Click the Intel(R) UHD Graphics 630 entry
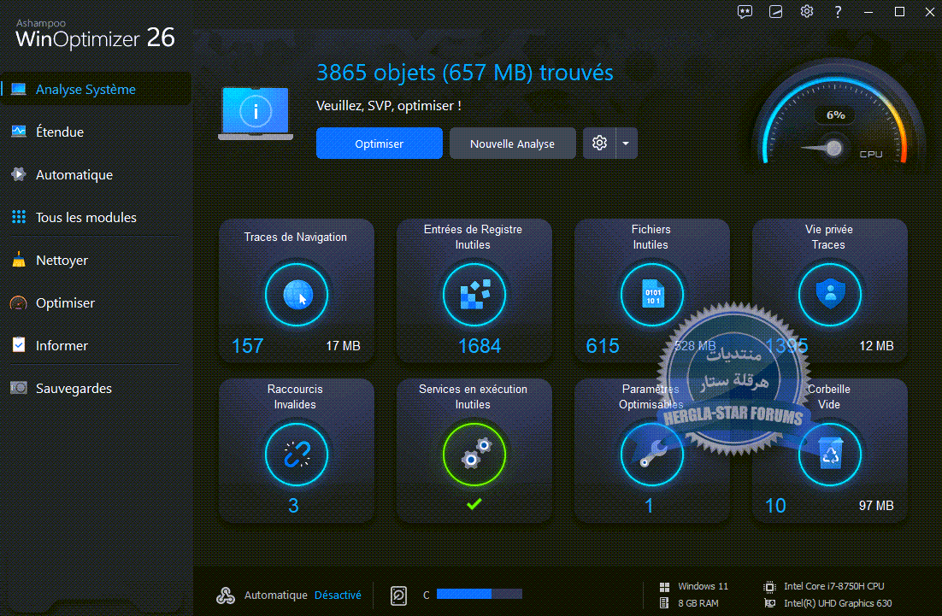Image resolution: width=942 pixels, height=616 pixels. pyautogui.click(x=827, y=603)
